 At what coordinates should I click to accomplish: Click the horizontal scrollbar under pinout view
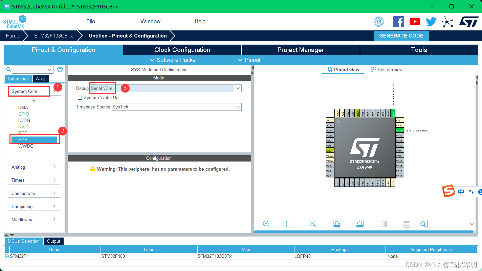(364, 232)
